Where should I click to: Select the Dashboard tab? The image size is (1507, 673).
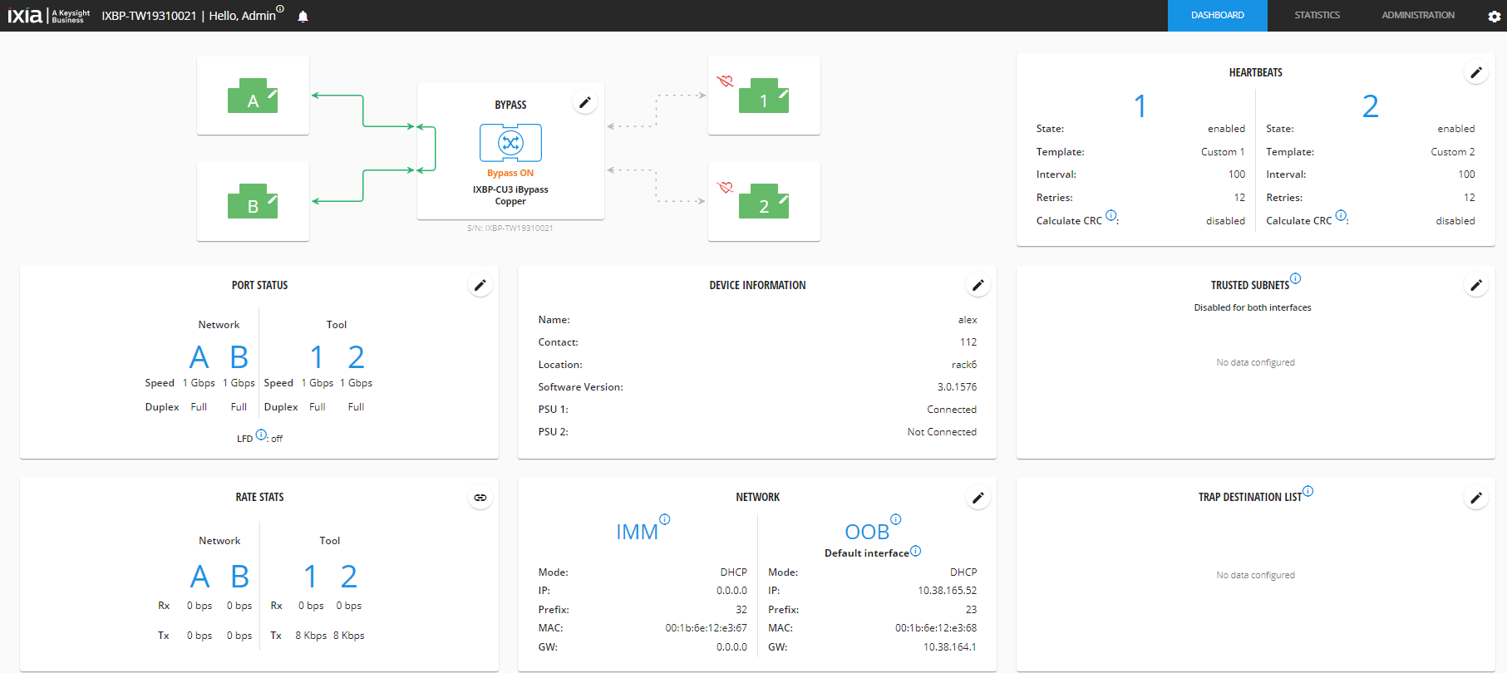1217,16
